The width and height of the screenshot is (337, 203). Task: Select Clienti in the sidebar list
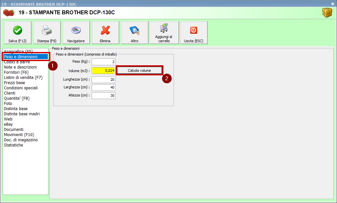click(10, 93)
